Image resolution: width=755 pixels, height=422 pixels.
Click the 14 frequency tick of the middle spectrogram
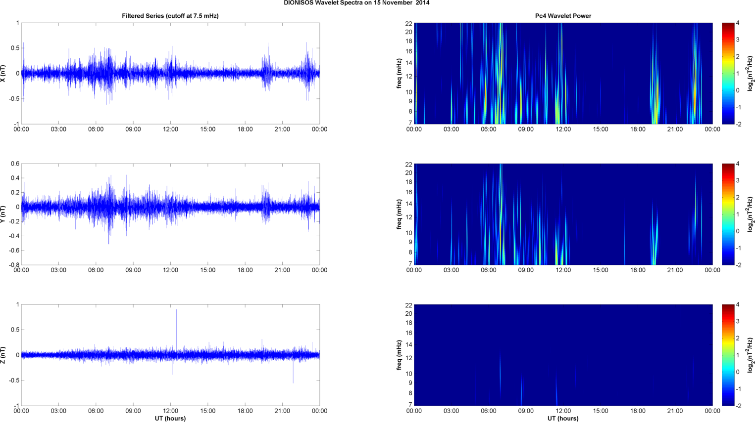point(408,204)
